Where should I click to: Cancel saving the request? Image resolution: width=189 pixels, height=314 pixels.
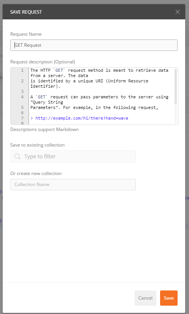coord(146,298)
